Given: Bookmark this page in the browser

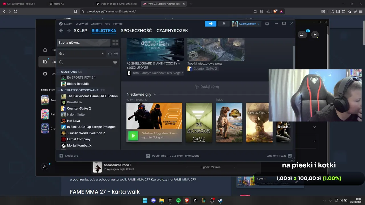Looking at the screenshot, I should pos(76,11).
